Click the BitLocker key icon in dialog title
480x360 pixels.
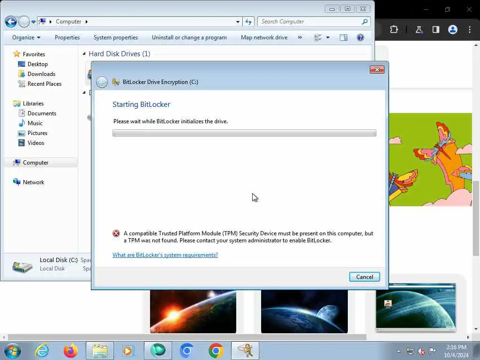point(116,82)
